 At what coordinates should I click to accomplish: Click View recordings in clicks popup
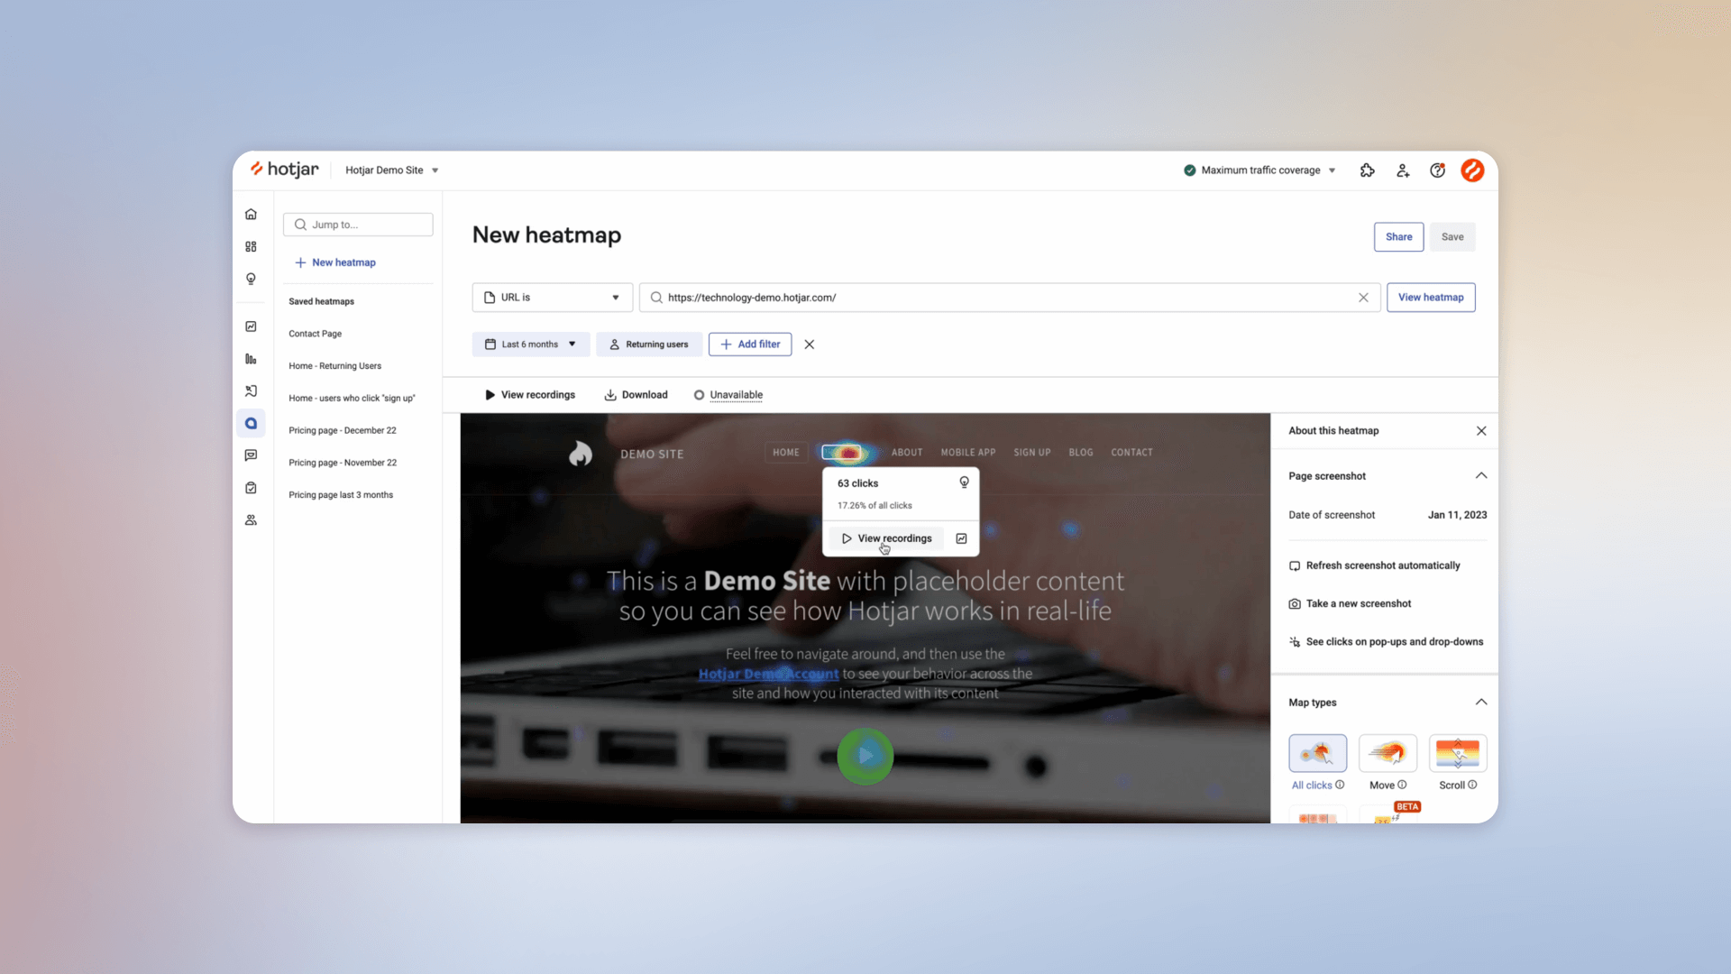(886, 538)
